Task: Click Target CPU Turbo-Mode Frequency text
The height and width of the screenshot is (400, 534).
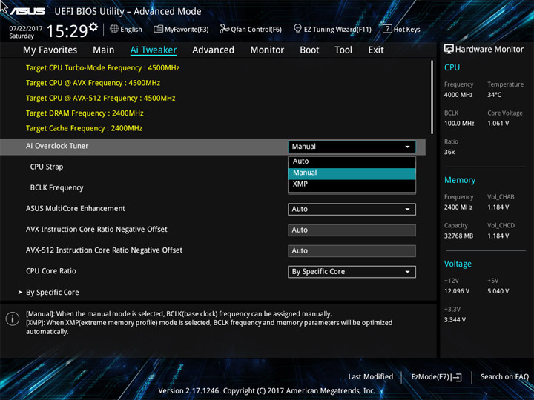Action: [x=102, y=68]
